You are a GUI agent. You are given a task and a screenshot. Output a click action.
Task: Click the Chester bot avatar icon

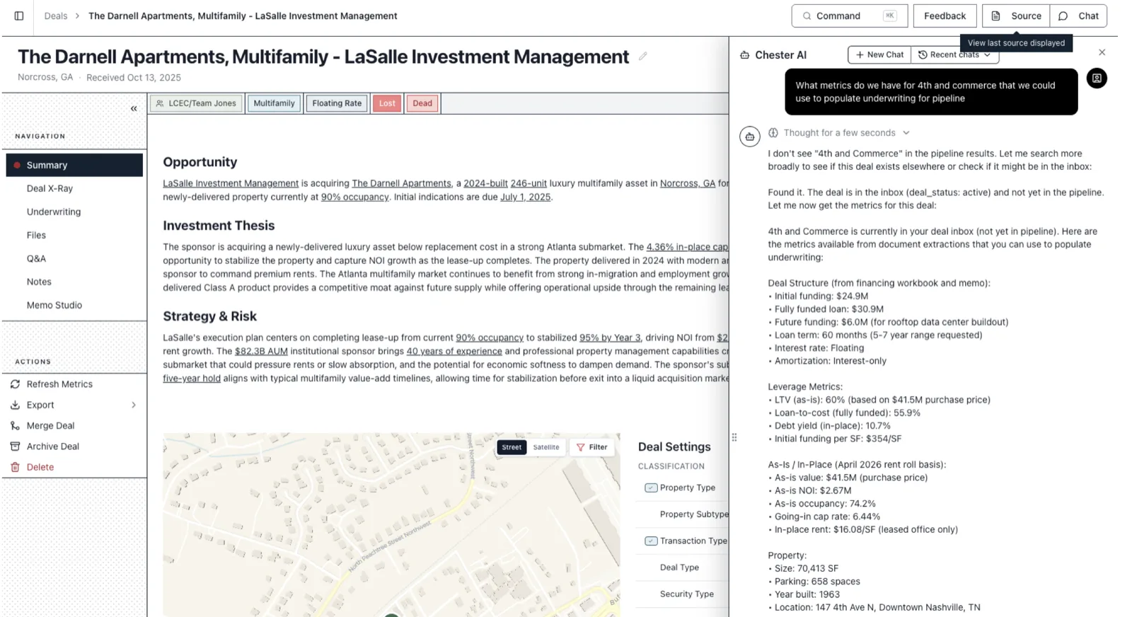pos(750,137)
